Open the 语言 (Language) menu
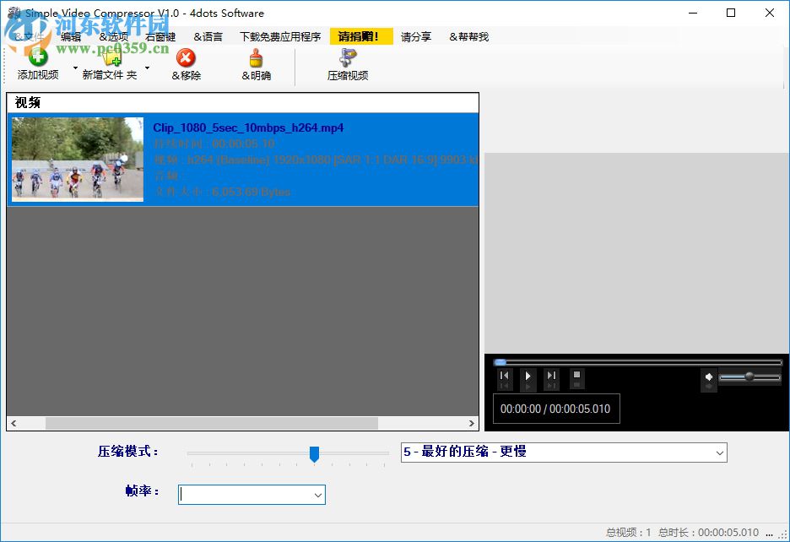This screenshot has width=790, height=542. point(207,36)
